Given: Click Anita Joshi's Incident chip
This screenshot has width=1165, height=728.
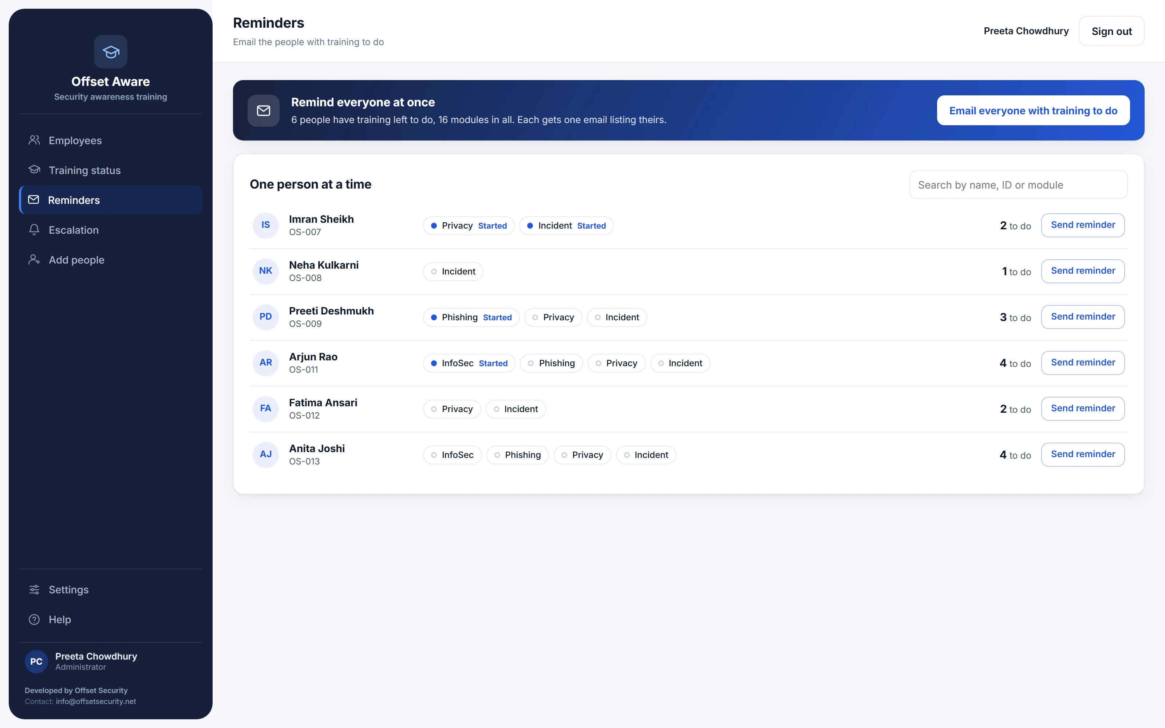Looking at the screenshot, I should pos(646,455).
